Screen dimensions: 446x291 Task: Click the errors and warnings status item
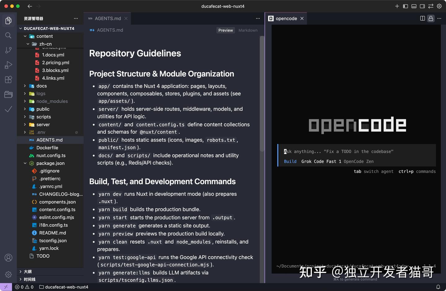tap(24, 287)
